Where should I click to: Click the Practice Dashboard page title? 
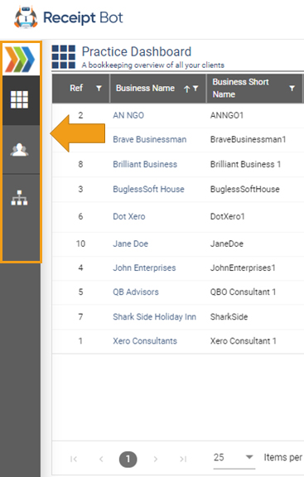137,51
